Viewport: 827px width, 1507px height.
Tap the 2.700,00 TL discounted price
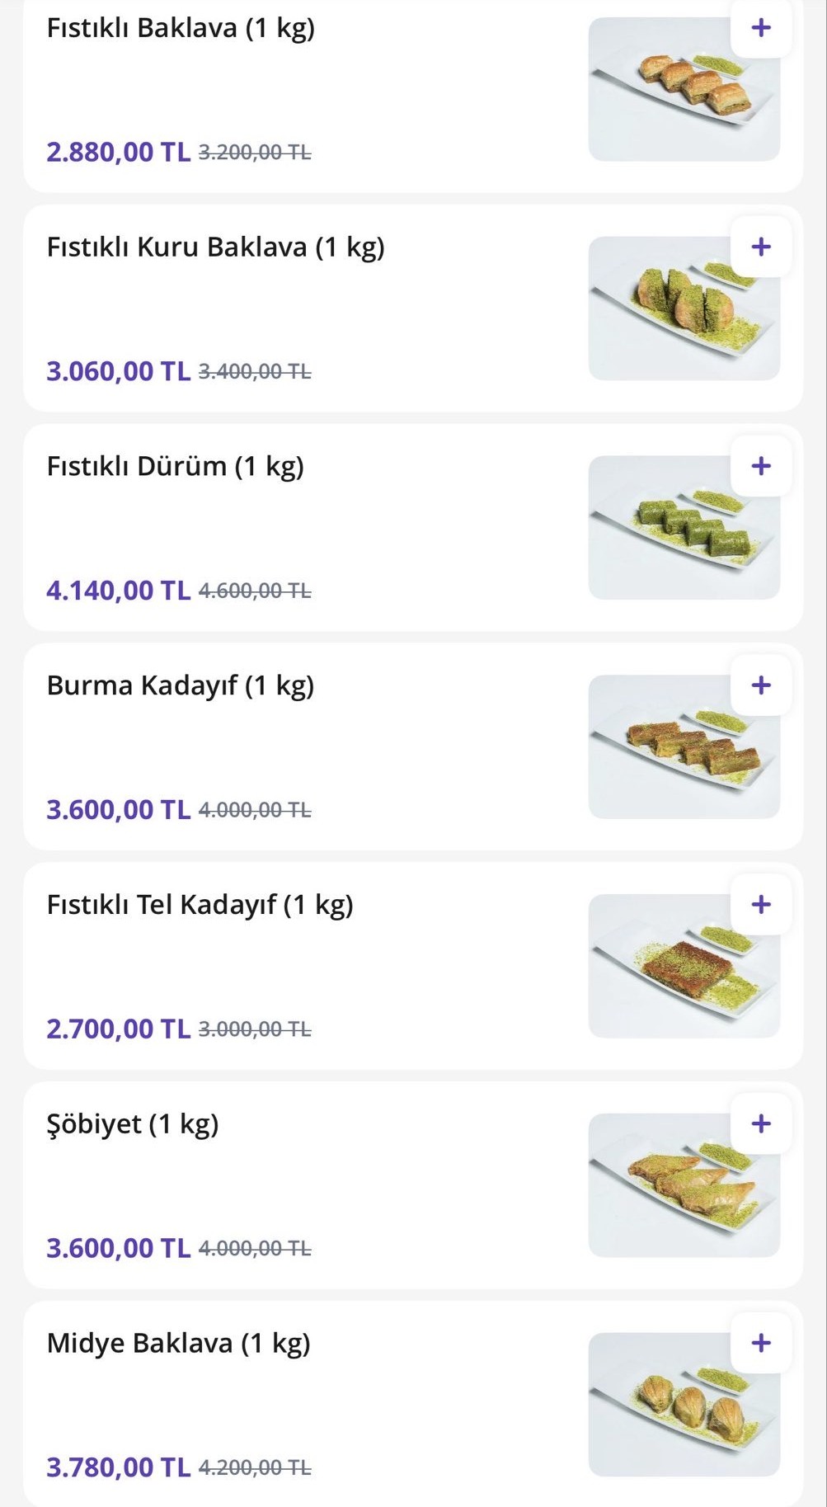coord(118,1029)
